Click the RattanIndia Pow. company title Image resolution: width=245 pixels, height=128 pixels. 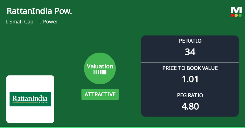39,11
